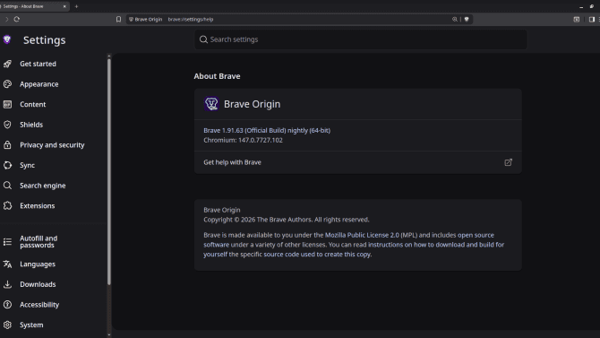Click the Content icon in sidebar
Viewport: 600px width, 338px height.
click(x=7, y=104)
